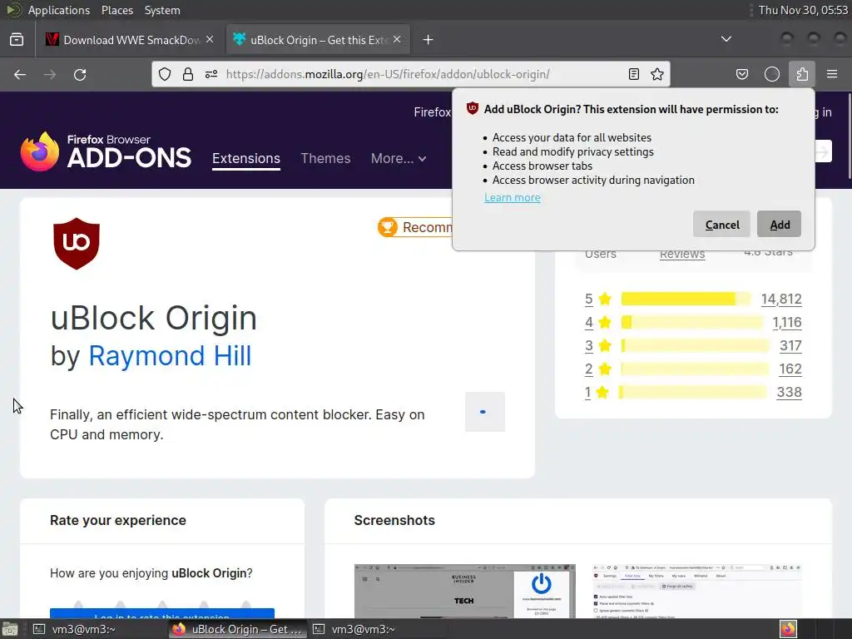Click the four-star rating bar
Image resolution: width=852 pixels, height=639 pixels.
(691, 322)
